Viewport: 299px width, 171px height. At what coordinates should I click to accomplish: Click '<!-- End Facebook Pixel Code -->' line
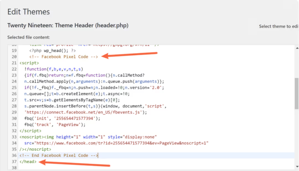click(x=58, y=156)
